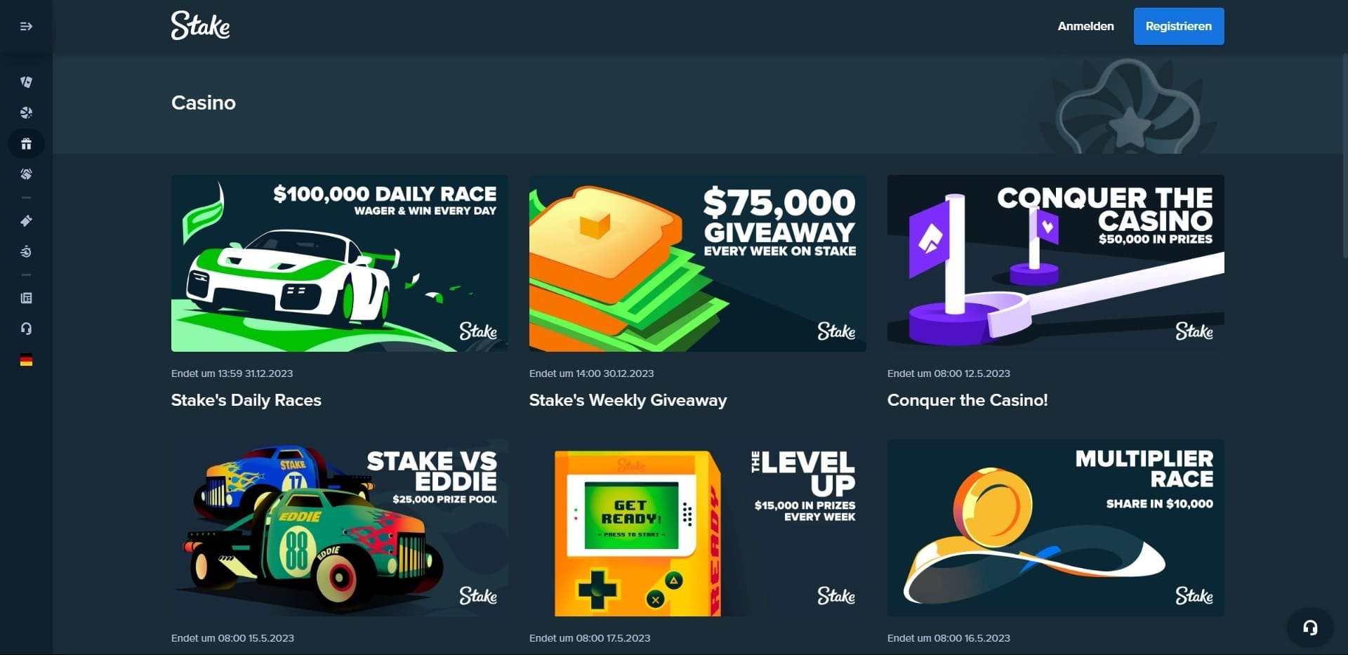Image resolution: width=1348 pixels, height=655 pixels.
Task: Click the Registrieren button
Action: [x=1179, y=26]
